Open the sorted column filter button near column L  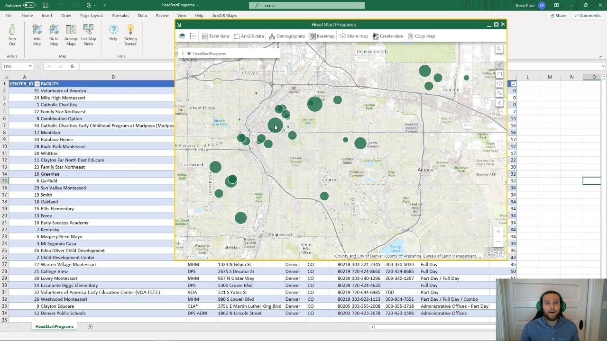click(x=513, y=84)
